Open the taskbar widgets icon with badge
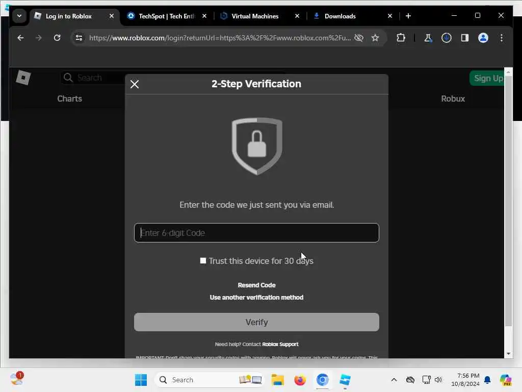This screenshot has height=392, width=522. point(16,379)
